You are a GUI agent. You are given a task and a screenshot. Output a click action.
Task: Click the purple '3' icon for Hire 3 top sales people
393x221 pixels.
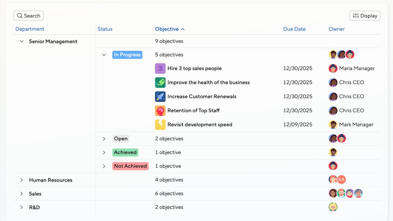pos(160,68)
